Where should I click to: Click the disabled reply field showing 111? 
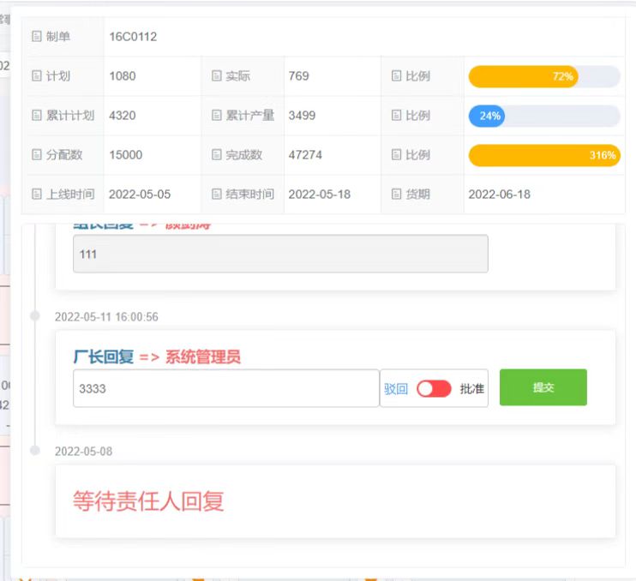(280, 255)
